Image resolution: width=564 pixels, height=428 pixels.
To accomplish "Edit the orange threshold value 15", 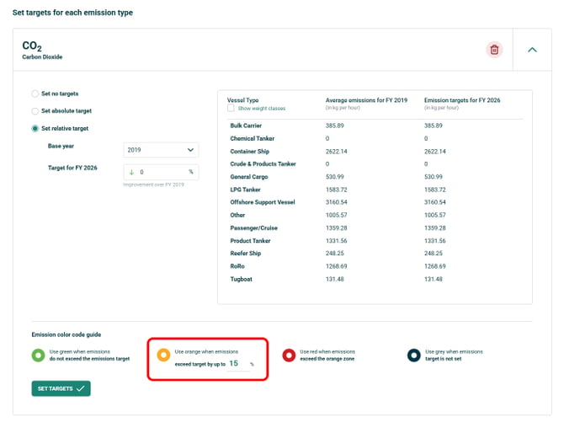I will [x=237, y=364].
